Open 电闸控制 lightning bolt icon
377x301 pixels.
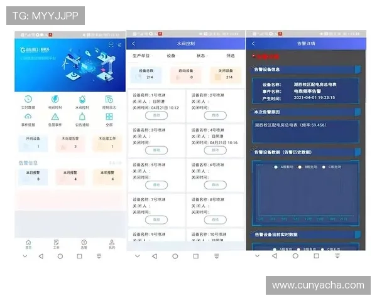point(55,102)
